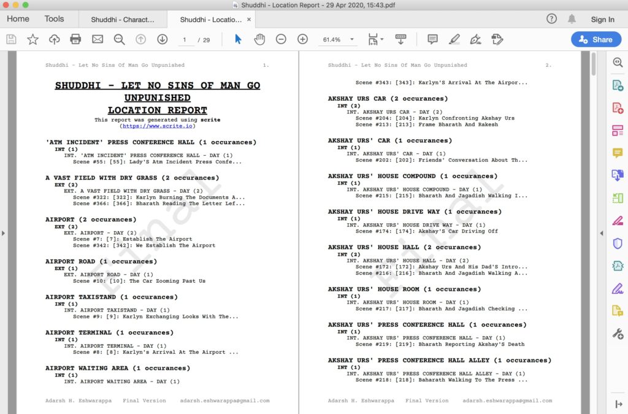The image size is (628, 414).
Task: Go to the Home view
Action: pyautogui.click(x=18, y=19)
